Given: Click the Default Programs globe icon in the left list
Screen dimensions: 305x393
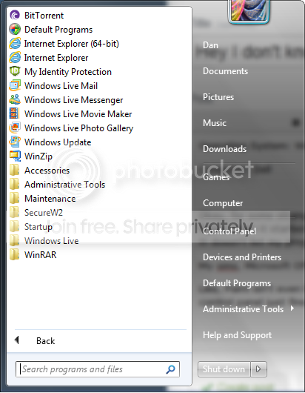Looking at the screenshot, I should [15, 30].
